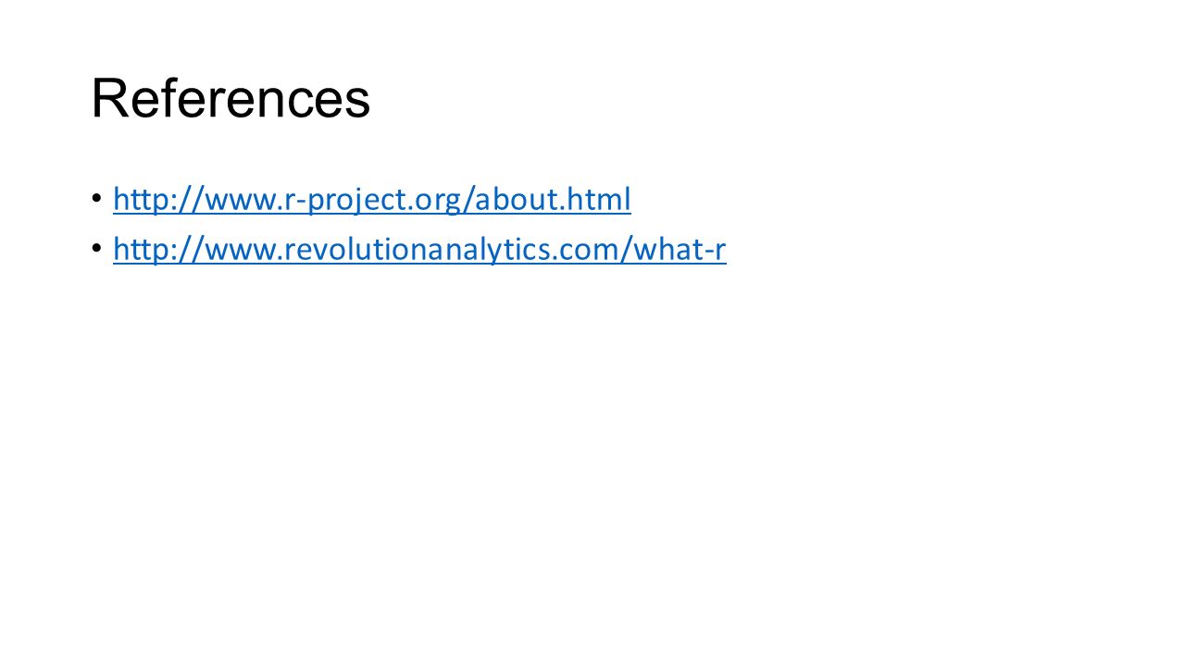The width and height of the screenshot is (1185, 666).
Task: Click the 'about.html' ending of the first link
Action: tap(553, 199)
